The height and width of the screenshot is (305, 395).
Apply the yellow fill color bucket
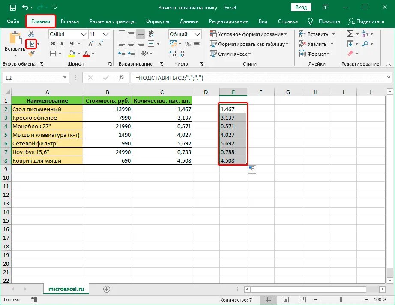pos(72,54)
